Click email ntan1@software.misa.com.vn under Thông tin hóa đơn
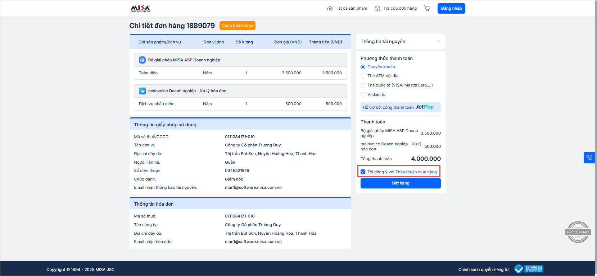The image size is (597, 276). [x=253, y=242]
